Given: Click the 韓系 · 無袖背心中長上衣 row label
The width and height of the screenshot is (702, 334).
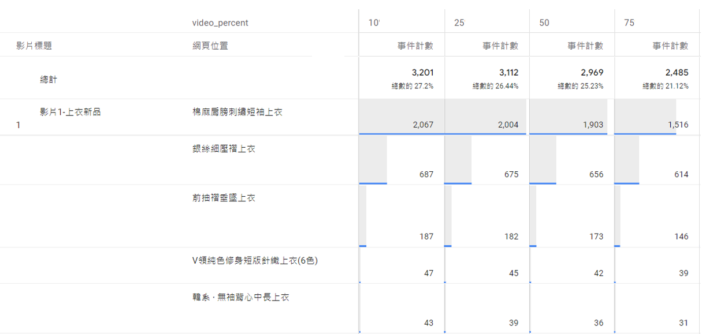Looking at the screenshot, I should tap(241, 297).
